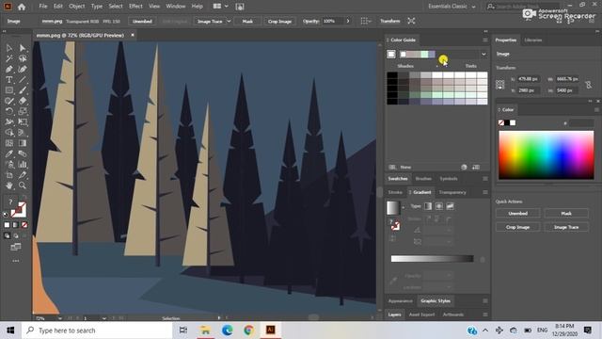This screenshot has height=339, width=602.
Task: Open the File menu
Action: tap(43, 7)
